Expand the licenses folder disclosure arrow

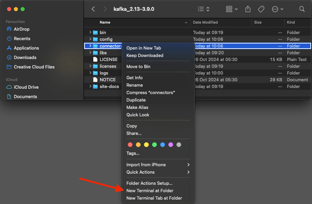[x=90, y=66]
